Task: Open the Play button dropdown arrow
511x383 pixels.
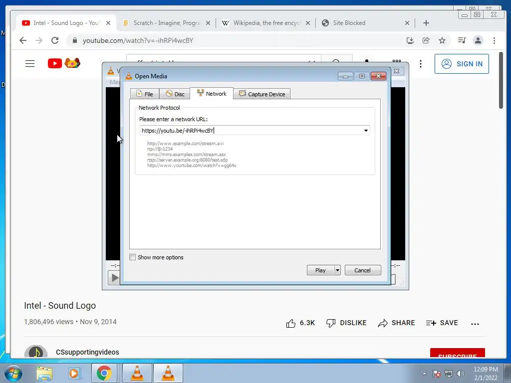Action: [337, 270]
